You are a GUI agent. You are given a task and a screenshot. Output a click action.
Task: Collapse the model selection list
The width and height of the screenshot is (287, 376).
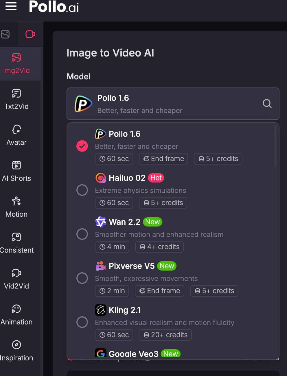[173, 104]
